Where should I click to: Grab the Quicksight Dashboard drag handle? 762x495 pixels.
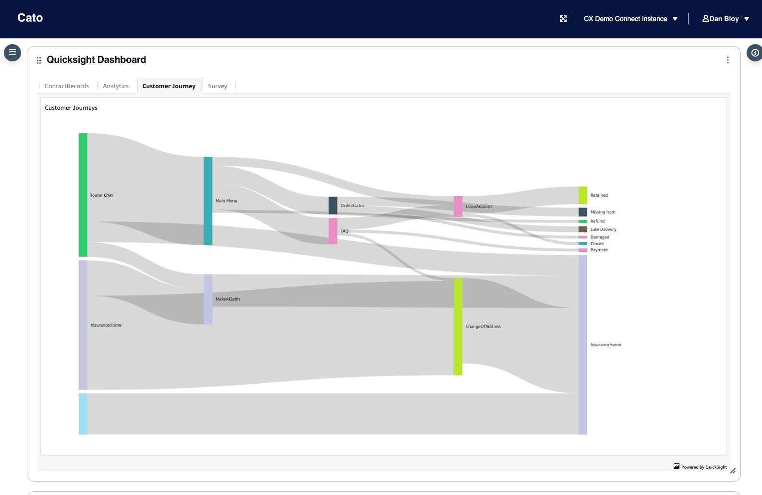[x=39, y=60]
